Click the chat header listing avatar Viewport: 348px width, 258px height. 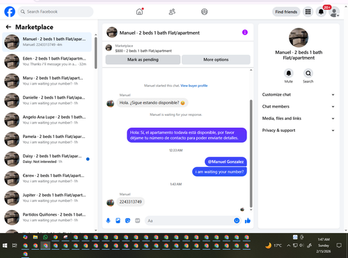pyautogui.click(x=112, y=33)
